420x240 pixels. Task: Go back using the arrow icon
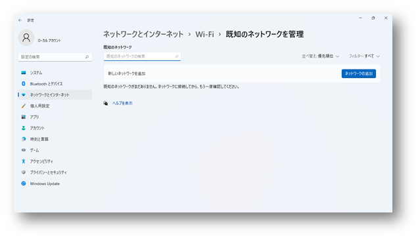pyautogui.click(x=20, y=20)
